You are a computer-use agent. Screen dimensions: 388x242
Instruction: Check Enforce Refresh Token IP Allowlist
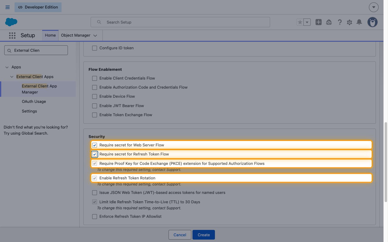(95, 217)
